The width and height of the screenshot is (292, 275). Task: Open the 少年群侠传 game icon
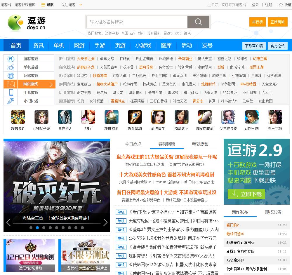click(228, 117)
